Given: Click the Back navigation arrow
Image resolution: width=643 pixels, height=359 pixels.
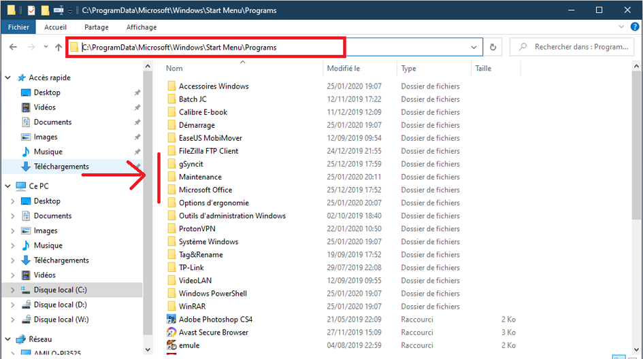Looking at the screenshot, I should point(13,47).
